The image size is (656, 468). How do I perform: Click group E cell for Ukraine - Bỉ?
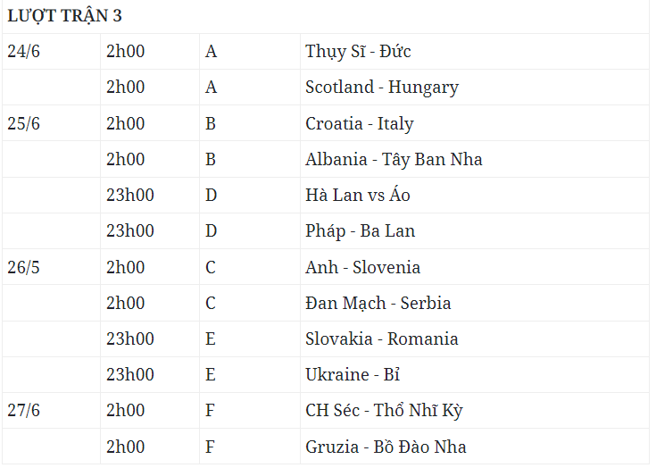click(x=211, y=374)
